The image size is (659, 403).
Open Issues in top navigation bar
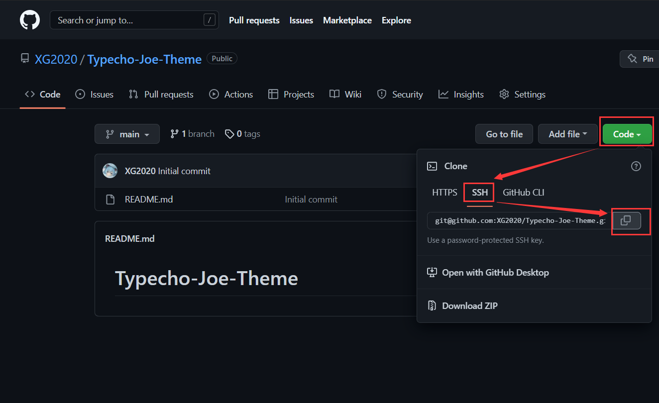click(301, 20)
